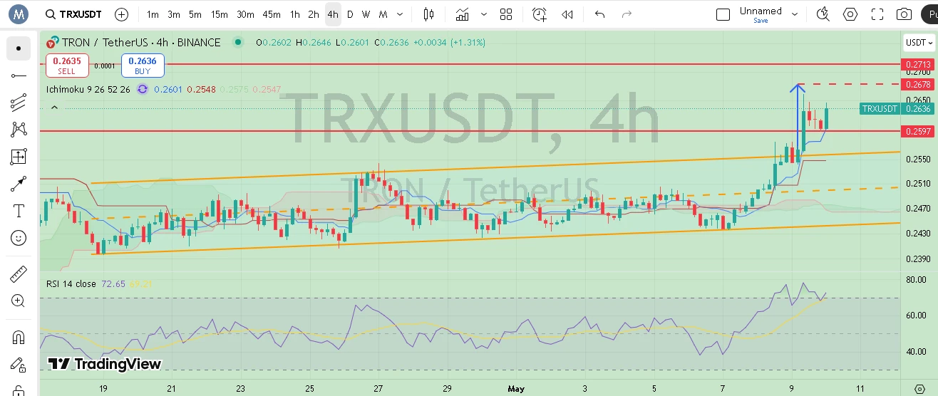Viewport: 938px width, 396px height.
Task: Switch to the 30m timeframe
Action: [245, 14]
